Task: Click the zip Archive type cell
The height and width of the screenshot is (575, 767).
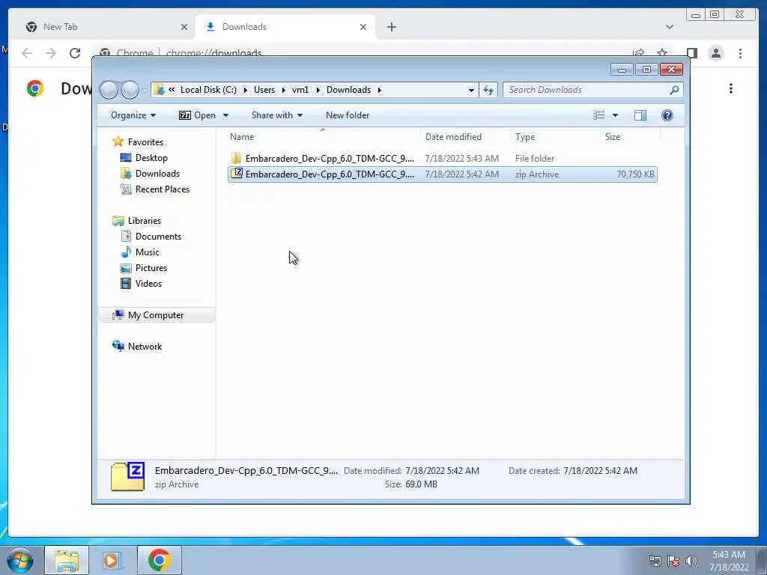Action: pos(536,174)
